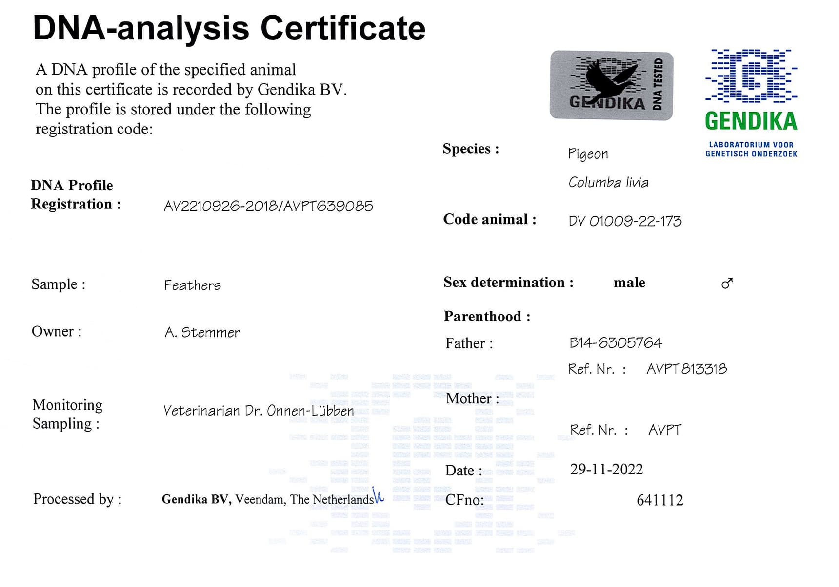Select owner name A. Stemmer
Screen dimensions: 839x587
pyautogui.click(x=202, y=332)
